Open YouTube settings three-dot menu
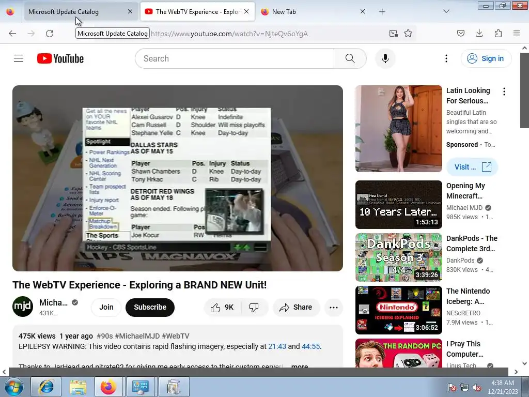Screen dimensions: 529x397 tap(446, 58)
